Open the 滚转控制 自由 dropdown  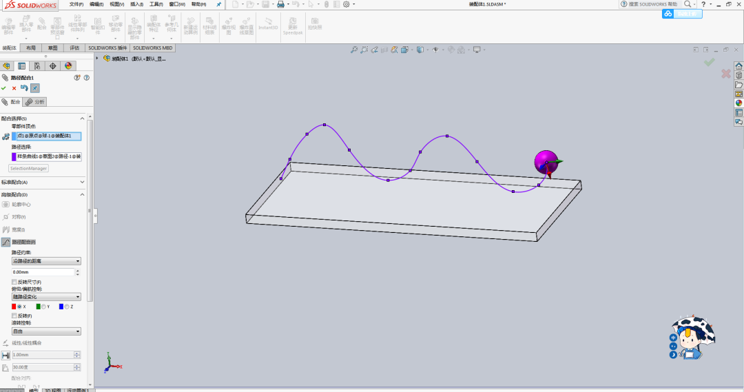[x=46, y=331]
